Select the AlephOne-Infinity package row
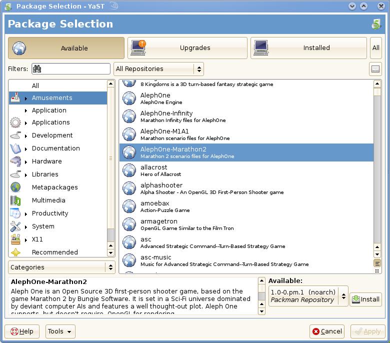The height and width of the screenshot is (343, 390). [246, 116]
